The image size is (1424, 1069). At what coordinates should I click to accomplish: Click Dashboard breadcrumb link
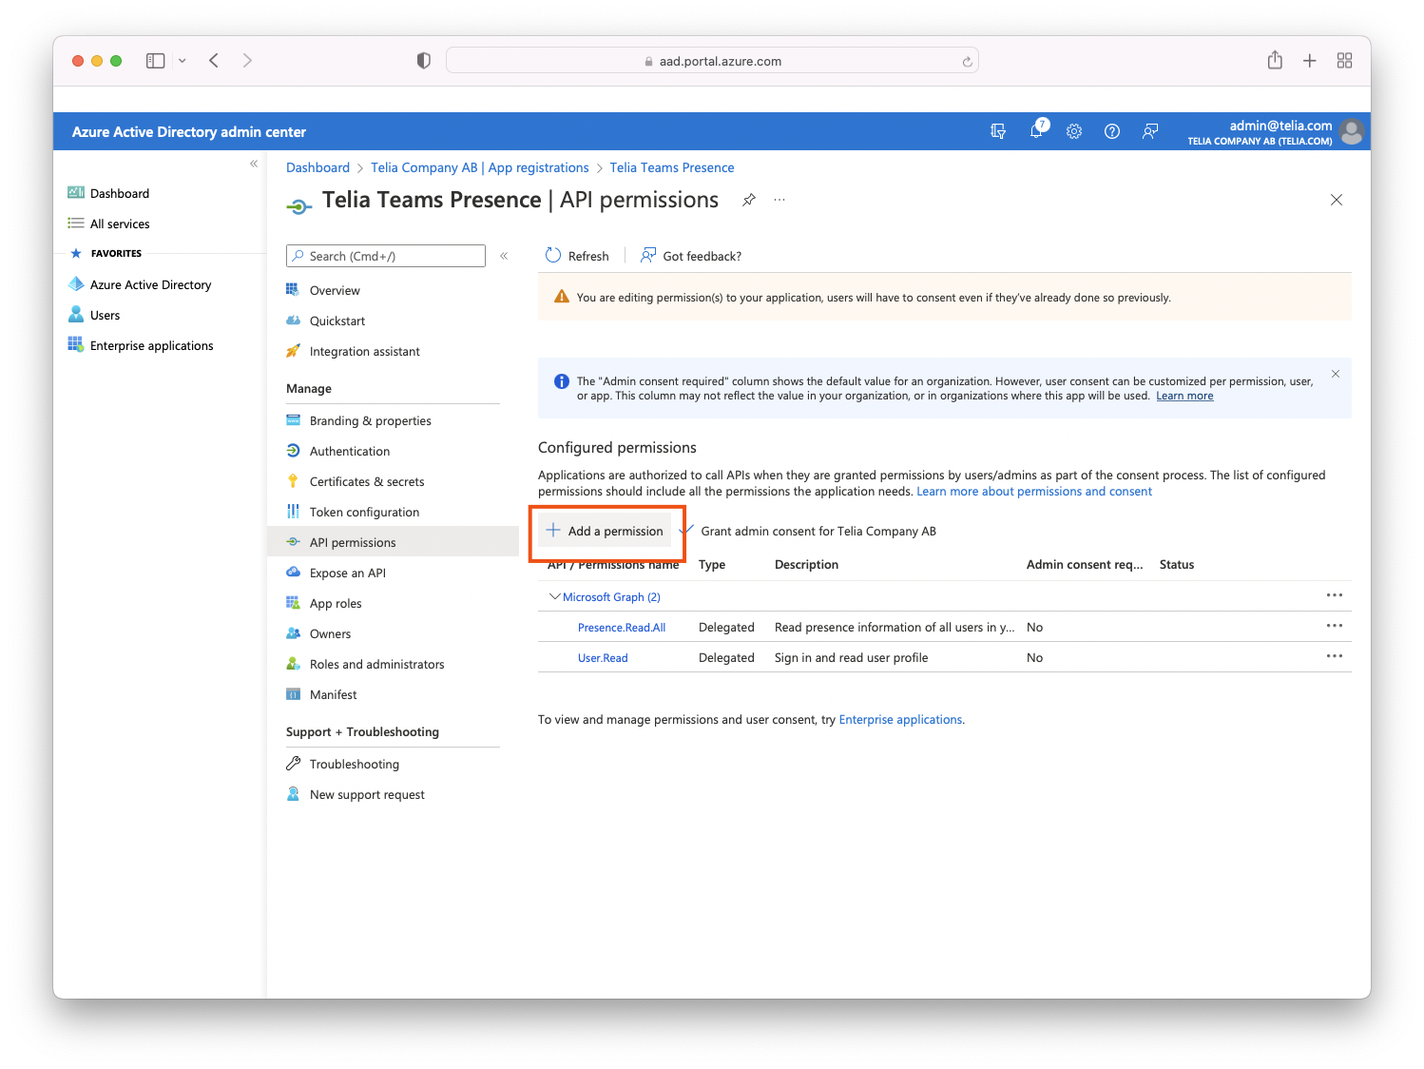pyautogui.click(x=318, y=167)
